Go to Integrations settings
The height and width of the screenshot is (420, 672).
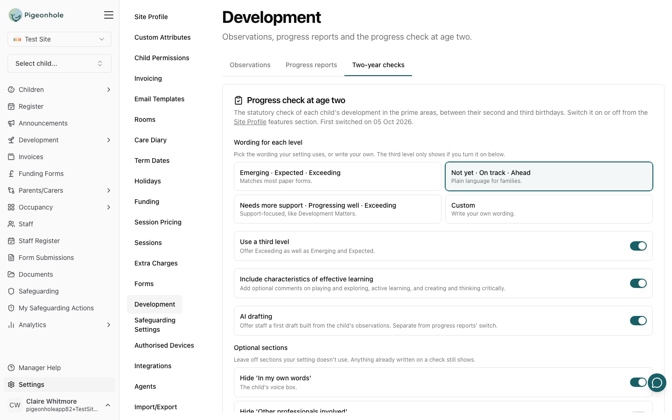click(153, 366)
